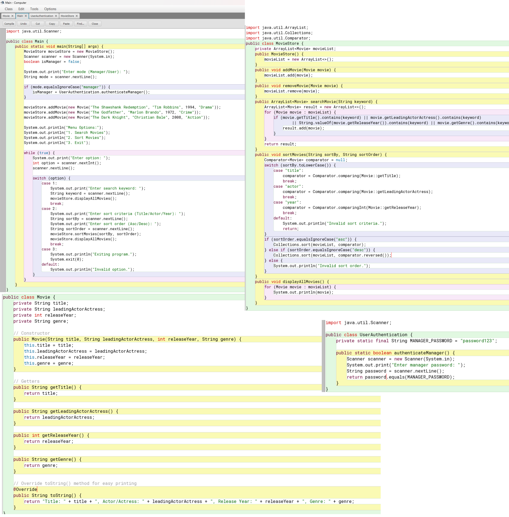Close the UserAuthentication tab with its X icon
This screenshot has width=509, height=517.
pyautogui.click(x=56, y=16)
